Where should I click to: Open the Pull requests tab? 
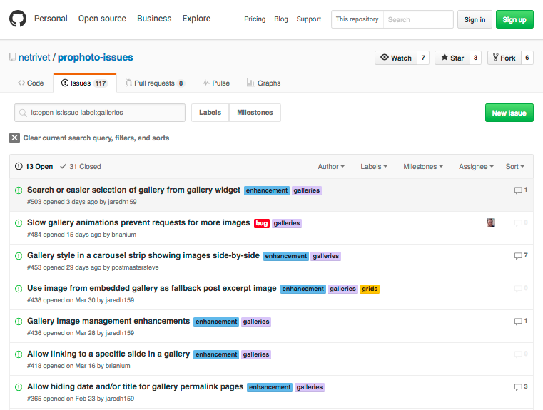coord(155,83)
